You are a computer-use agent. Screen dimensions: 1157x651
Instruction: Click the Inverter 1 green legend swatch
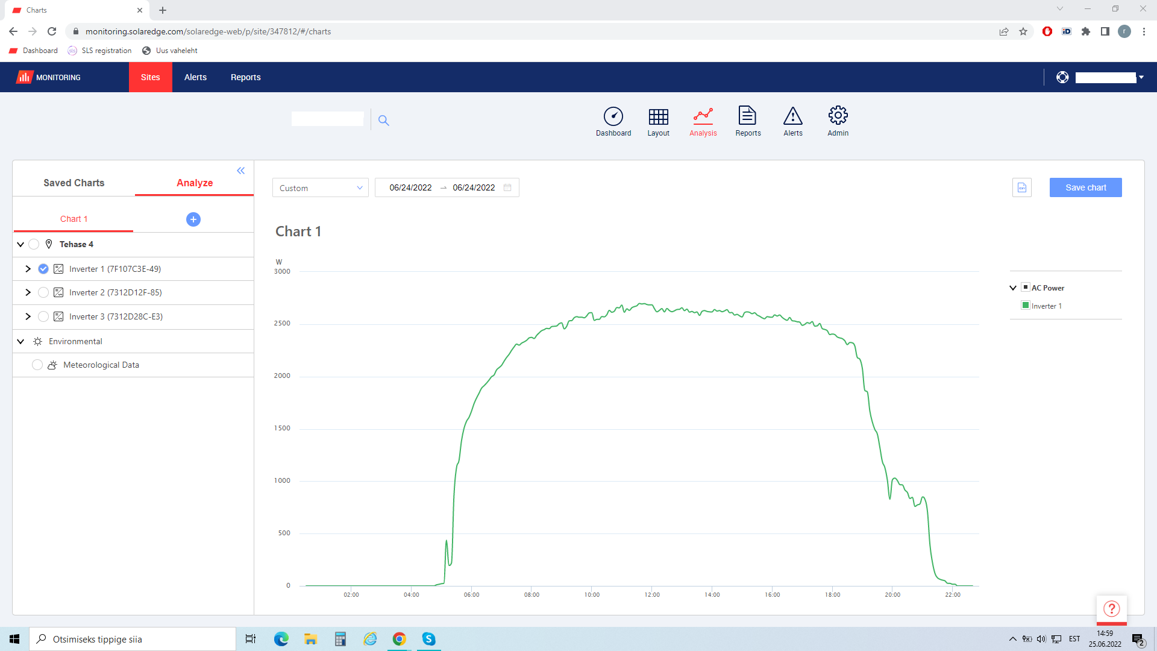(1026, 306)
